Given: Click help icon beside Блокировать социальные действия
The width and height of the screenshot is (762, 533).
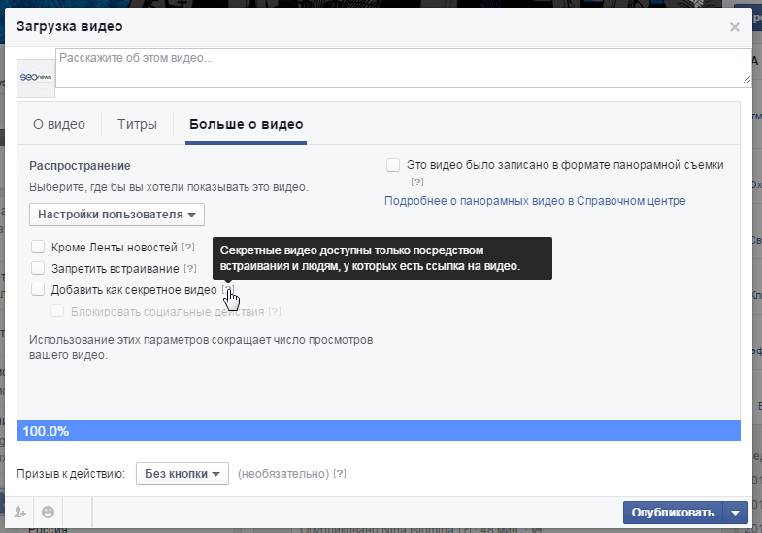Looking at the screenshot, I should [275, 311].
